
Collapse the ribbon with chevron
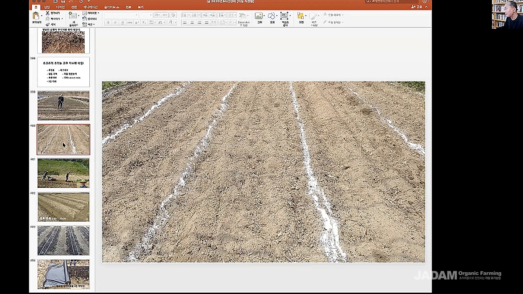(426, 7)
